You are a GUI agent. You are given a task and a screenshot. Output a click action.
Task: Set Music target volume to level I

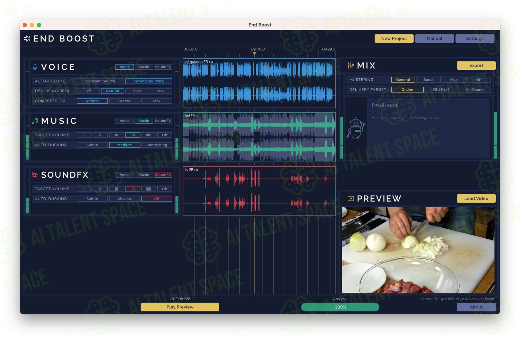pyautogui.click(x=84, y=135)
